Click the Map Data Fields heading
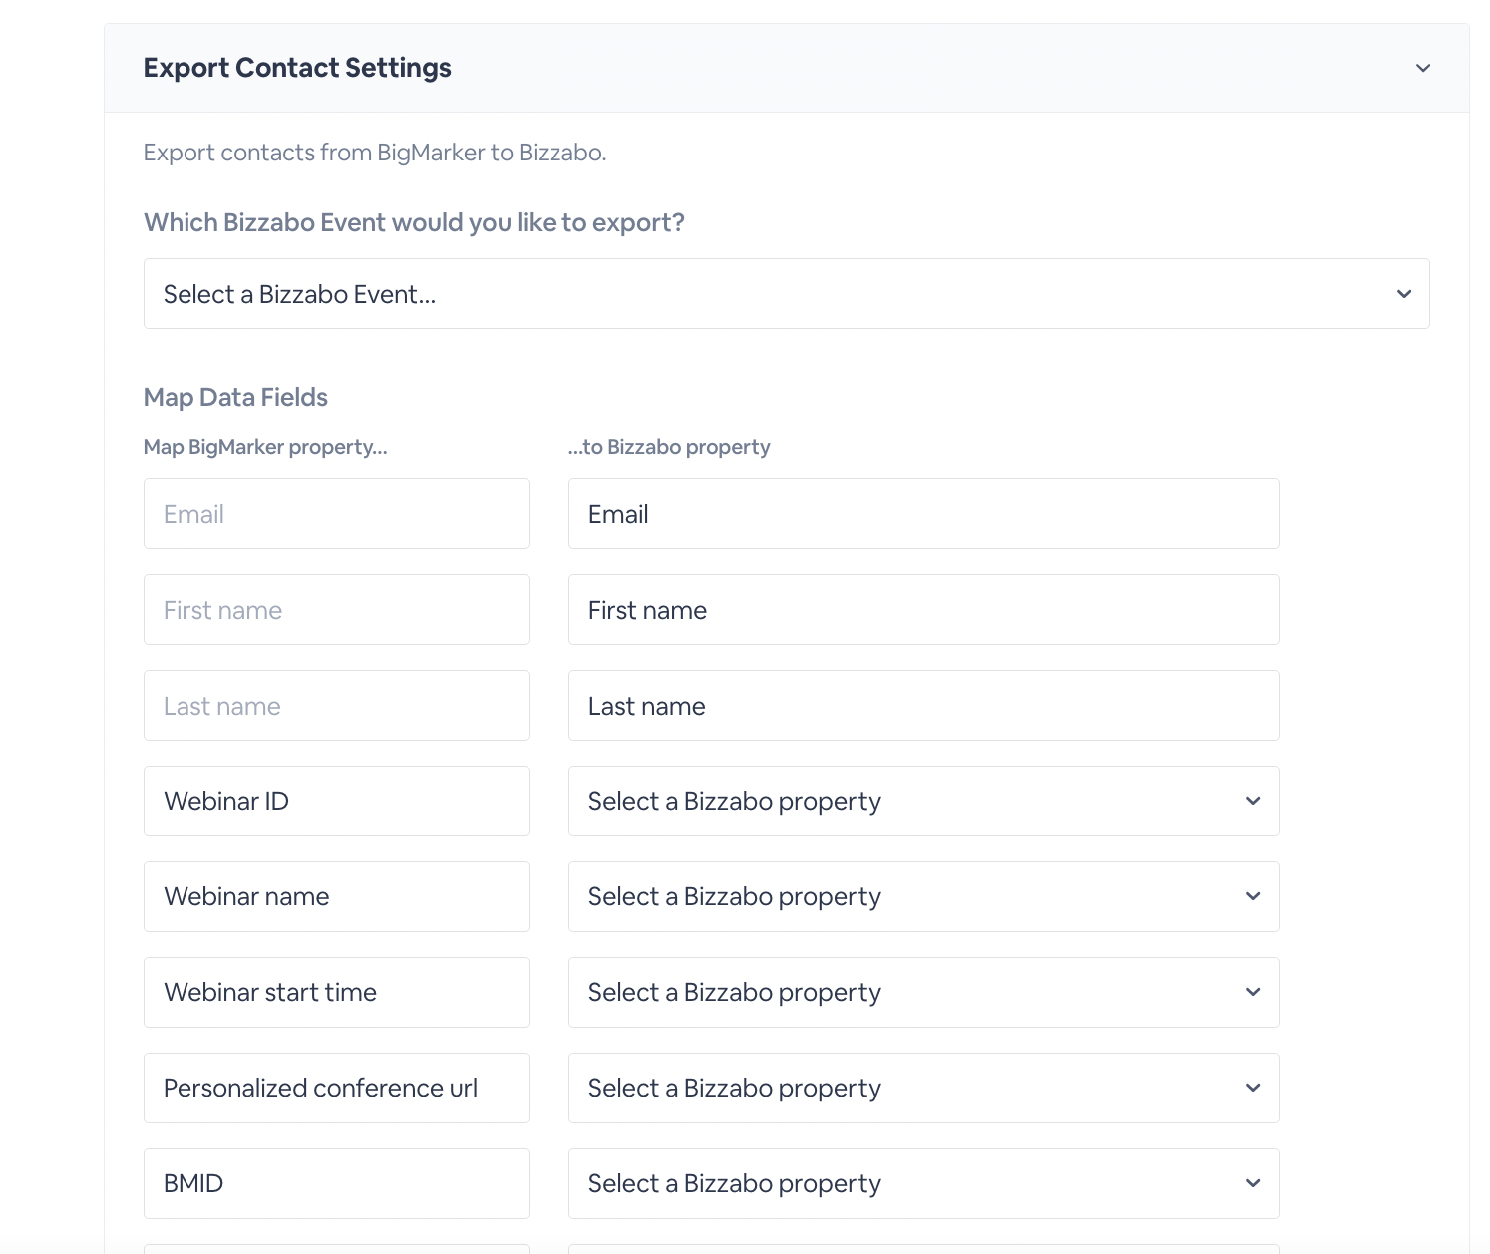 coord(235,397)
